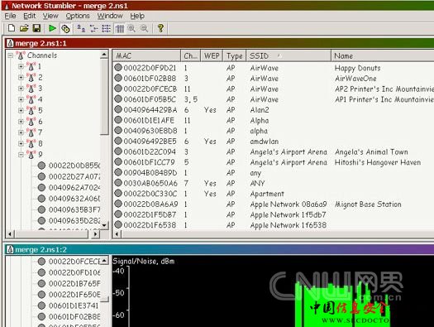The width and height of the screenshot is (434, 327).
Task: Open the Options menu
Action: click(78, 16)
